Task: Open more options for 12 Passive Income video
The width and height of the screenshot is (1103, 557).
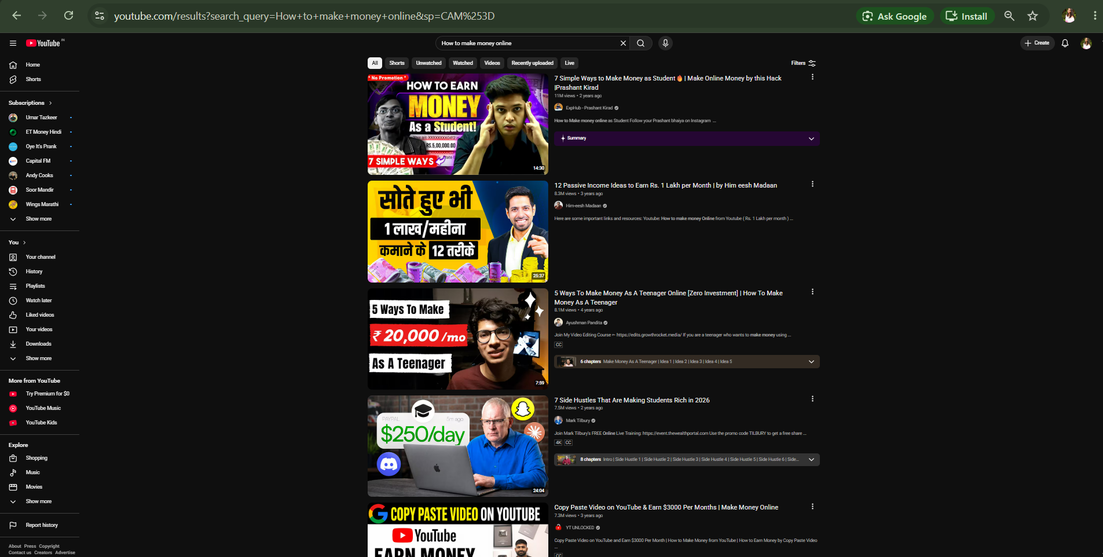Action: point(812,184)
